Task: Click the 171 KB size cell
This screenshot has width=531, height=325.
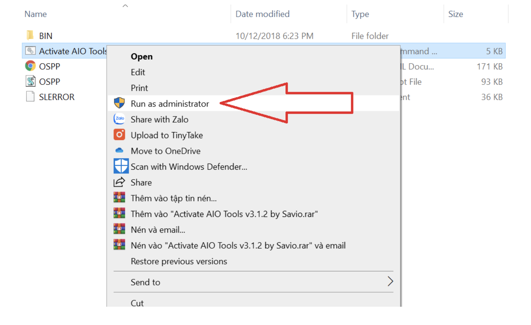Action: coord(489,66)
